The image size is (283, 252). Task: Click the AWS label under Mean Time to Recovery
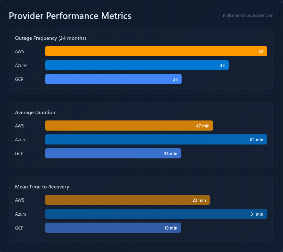coord(20,200)
